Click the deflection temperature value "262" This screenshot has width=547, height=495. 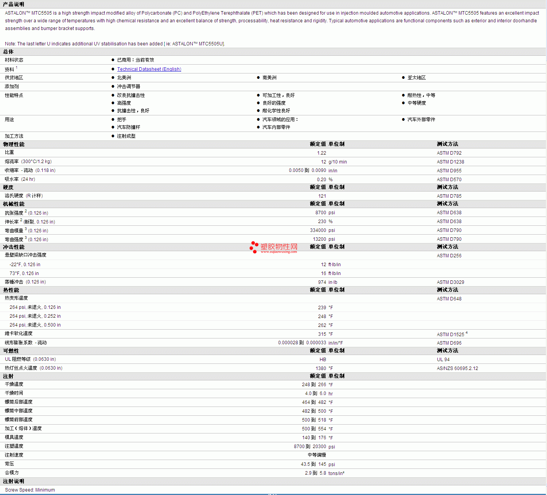[x=322, y=325]
